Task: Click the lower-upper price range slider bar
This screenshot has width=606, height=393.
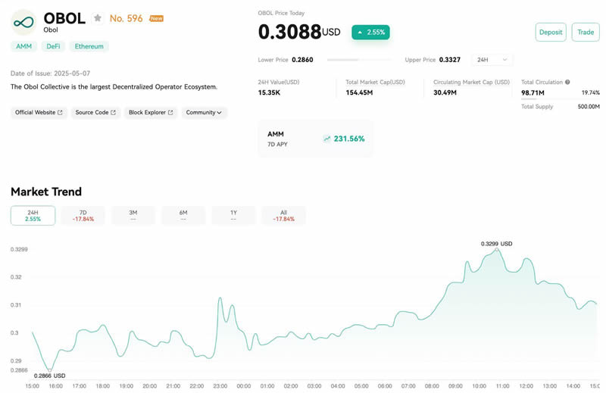Action: coord(359,60)
